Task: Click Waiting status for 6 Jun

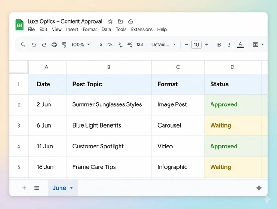Action: (233, 125)
